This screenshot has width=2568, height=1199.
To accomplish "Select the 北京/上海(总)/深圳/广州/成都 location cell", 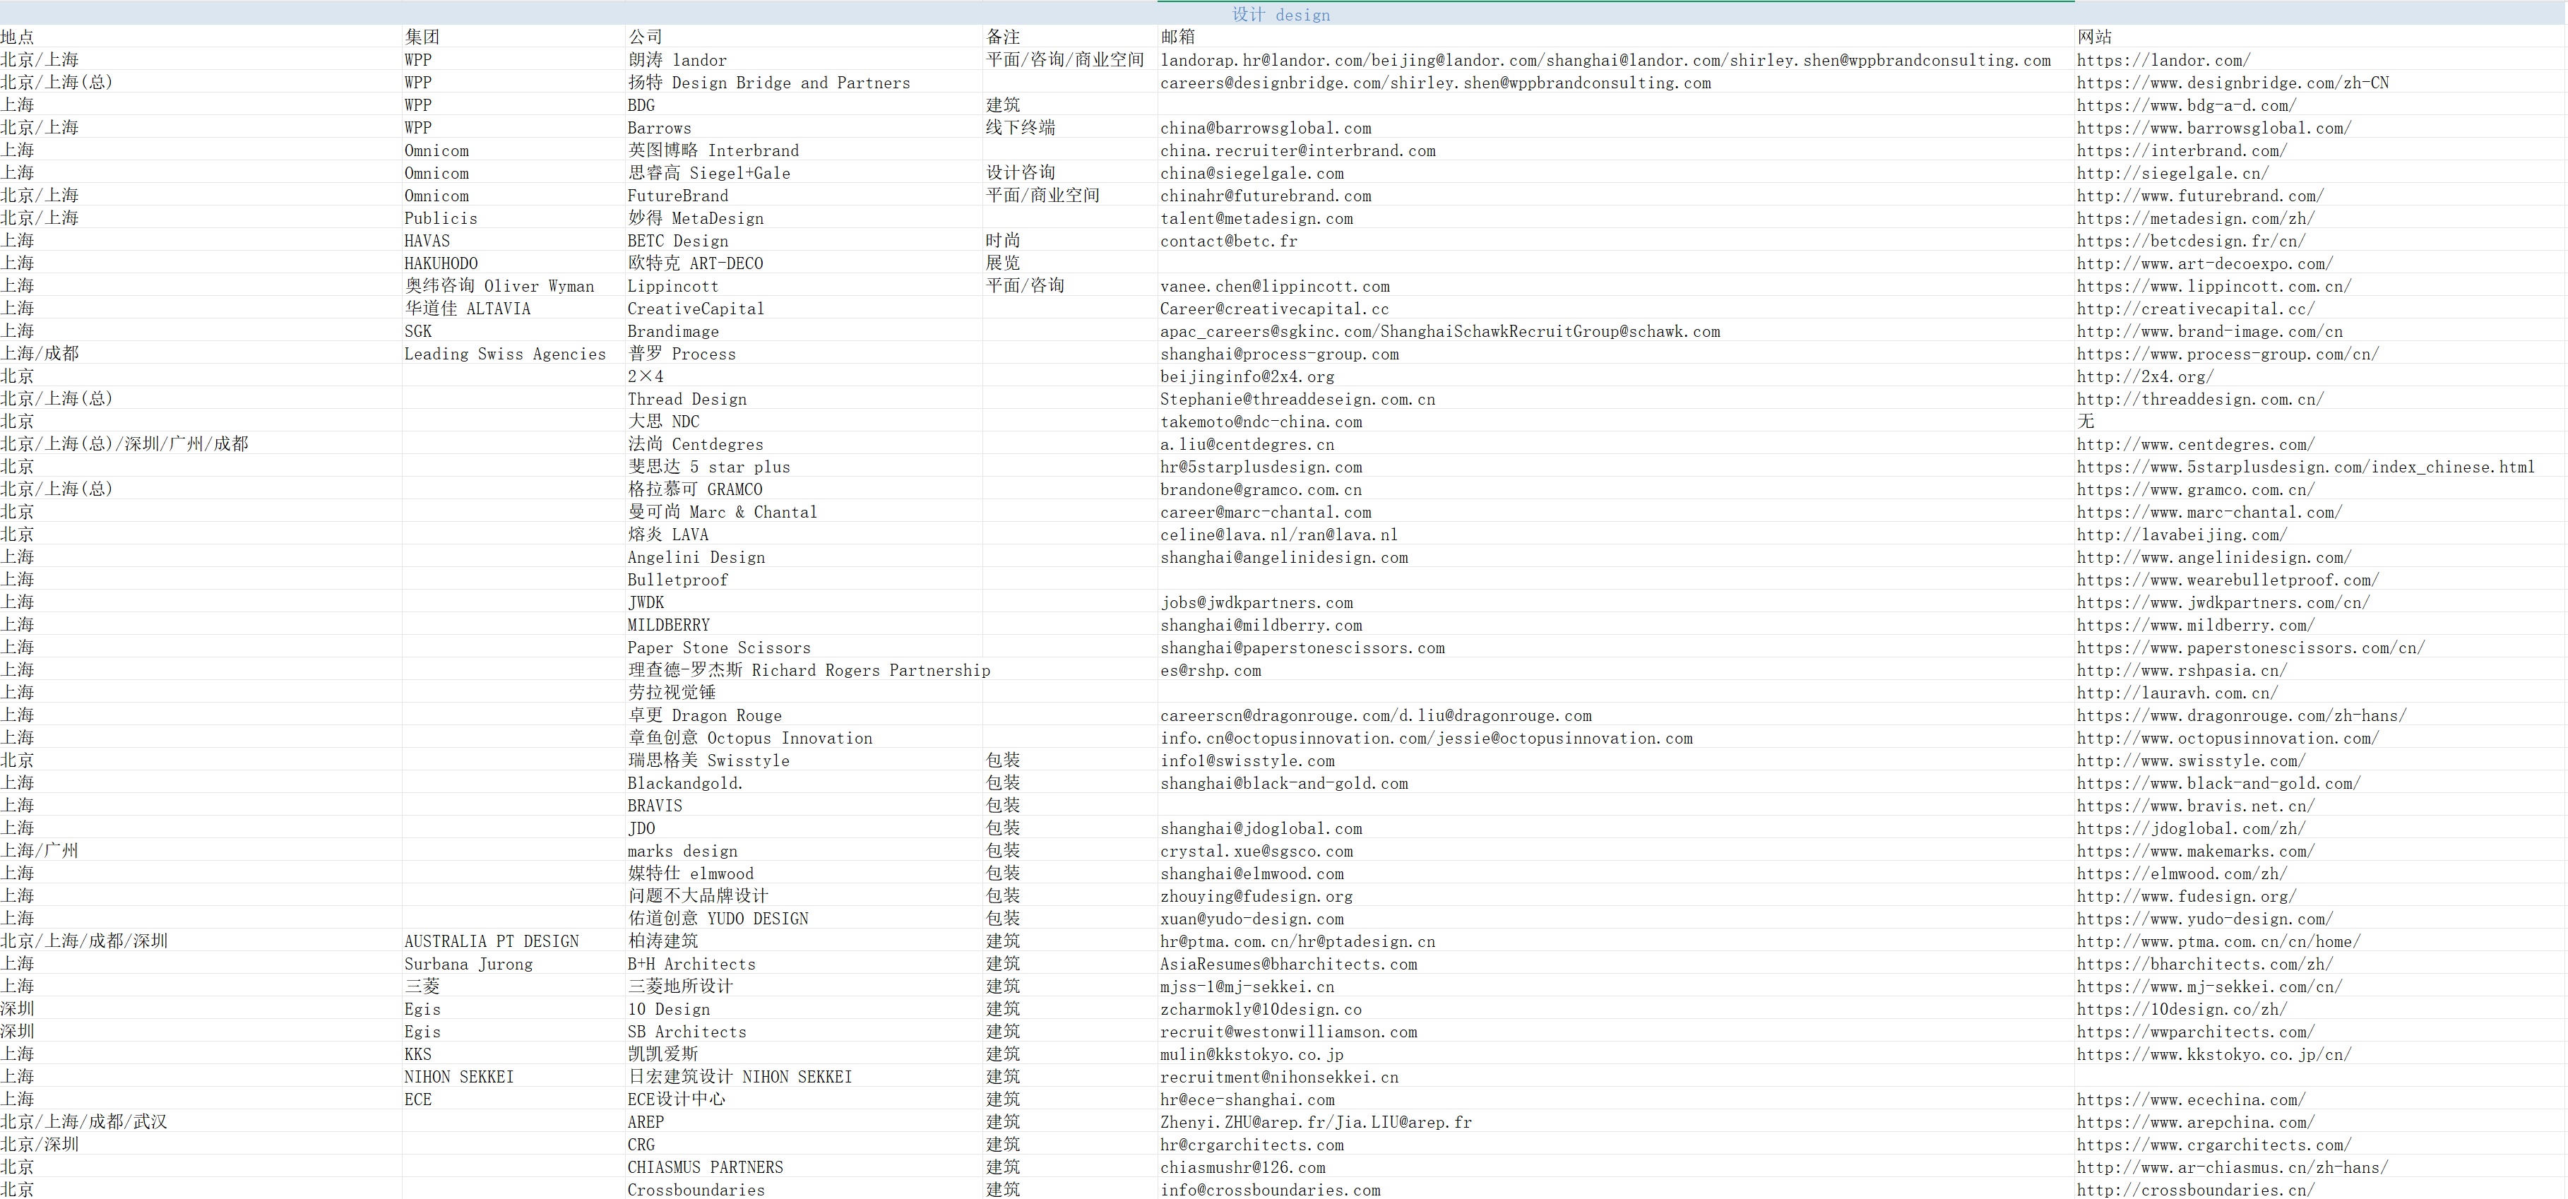I will click(124, 443).
